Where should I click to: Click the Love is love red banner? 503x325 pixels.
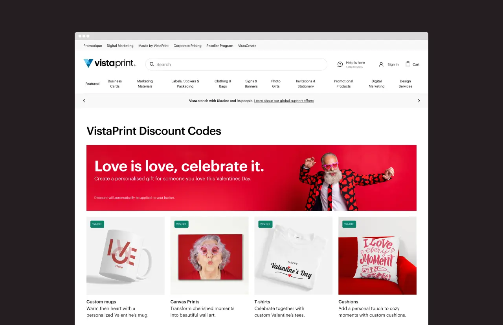point(251,178)
